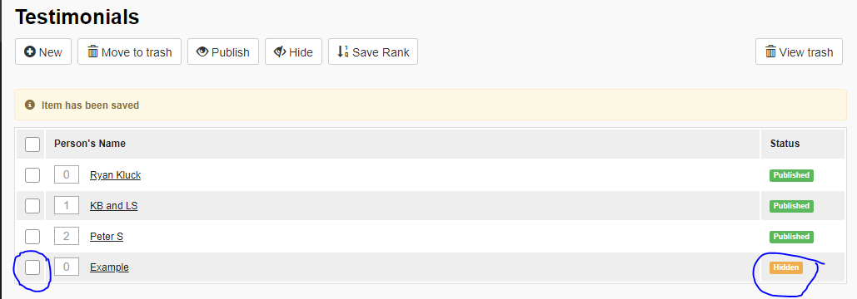The image size is (857, 299).
Task: Click the rank field for Peter S
Action: coord(67,237)
